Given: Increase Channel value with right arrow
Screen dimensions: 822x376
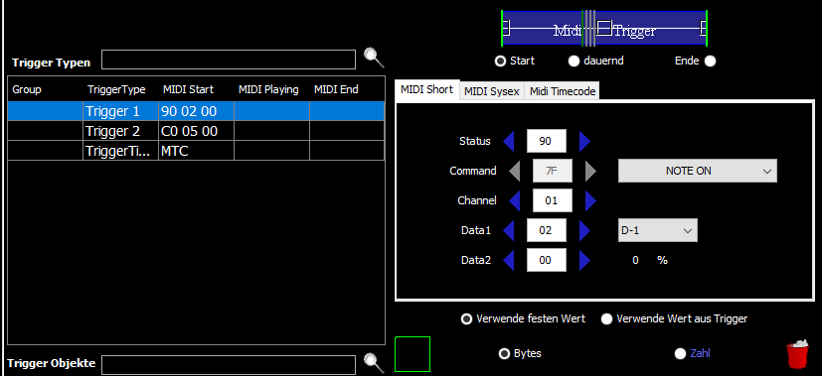Looking at the screenshot, I should click(x=590, y=200).
